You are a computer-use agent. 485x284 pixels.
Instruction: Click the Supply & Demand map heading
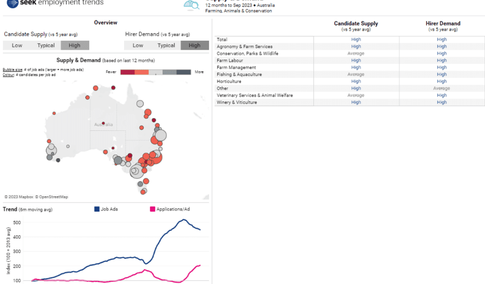106,60
